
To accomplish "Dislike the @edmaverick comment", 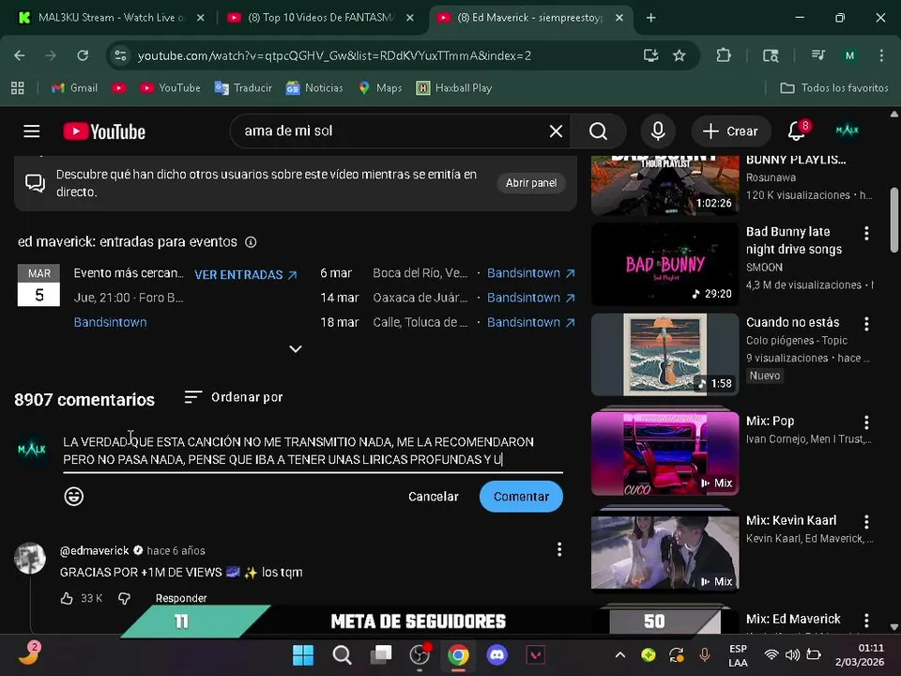I will point(124,598).
